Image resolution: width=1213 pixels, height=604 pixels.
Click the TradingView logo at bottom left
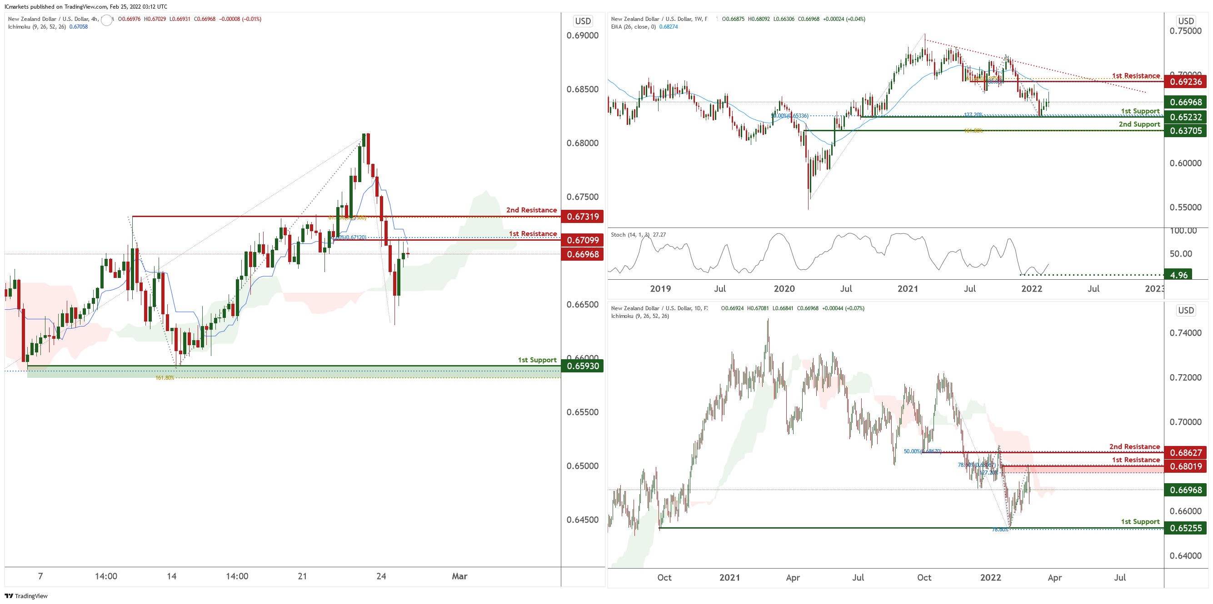pos(26,595)
